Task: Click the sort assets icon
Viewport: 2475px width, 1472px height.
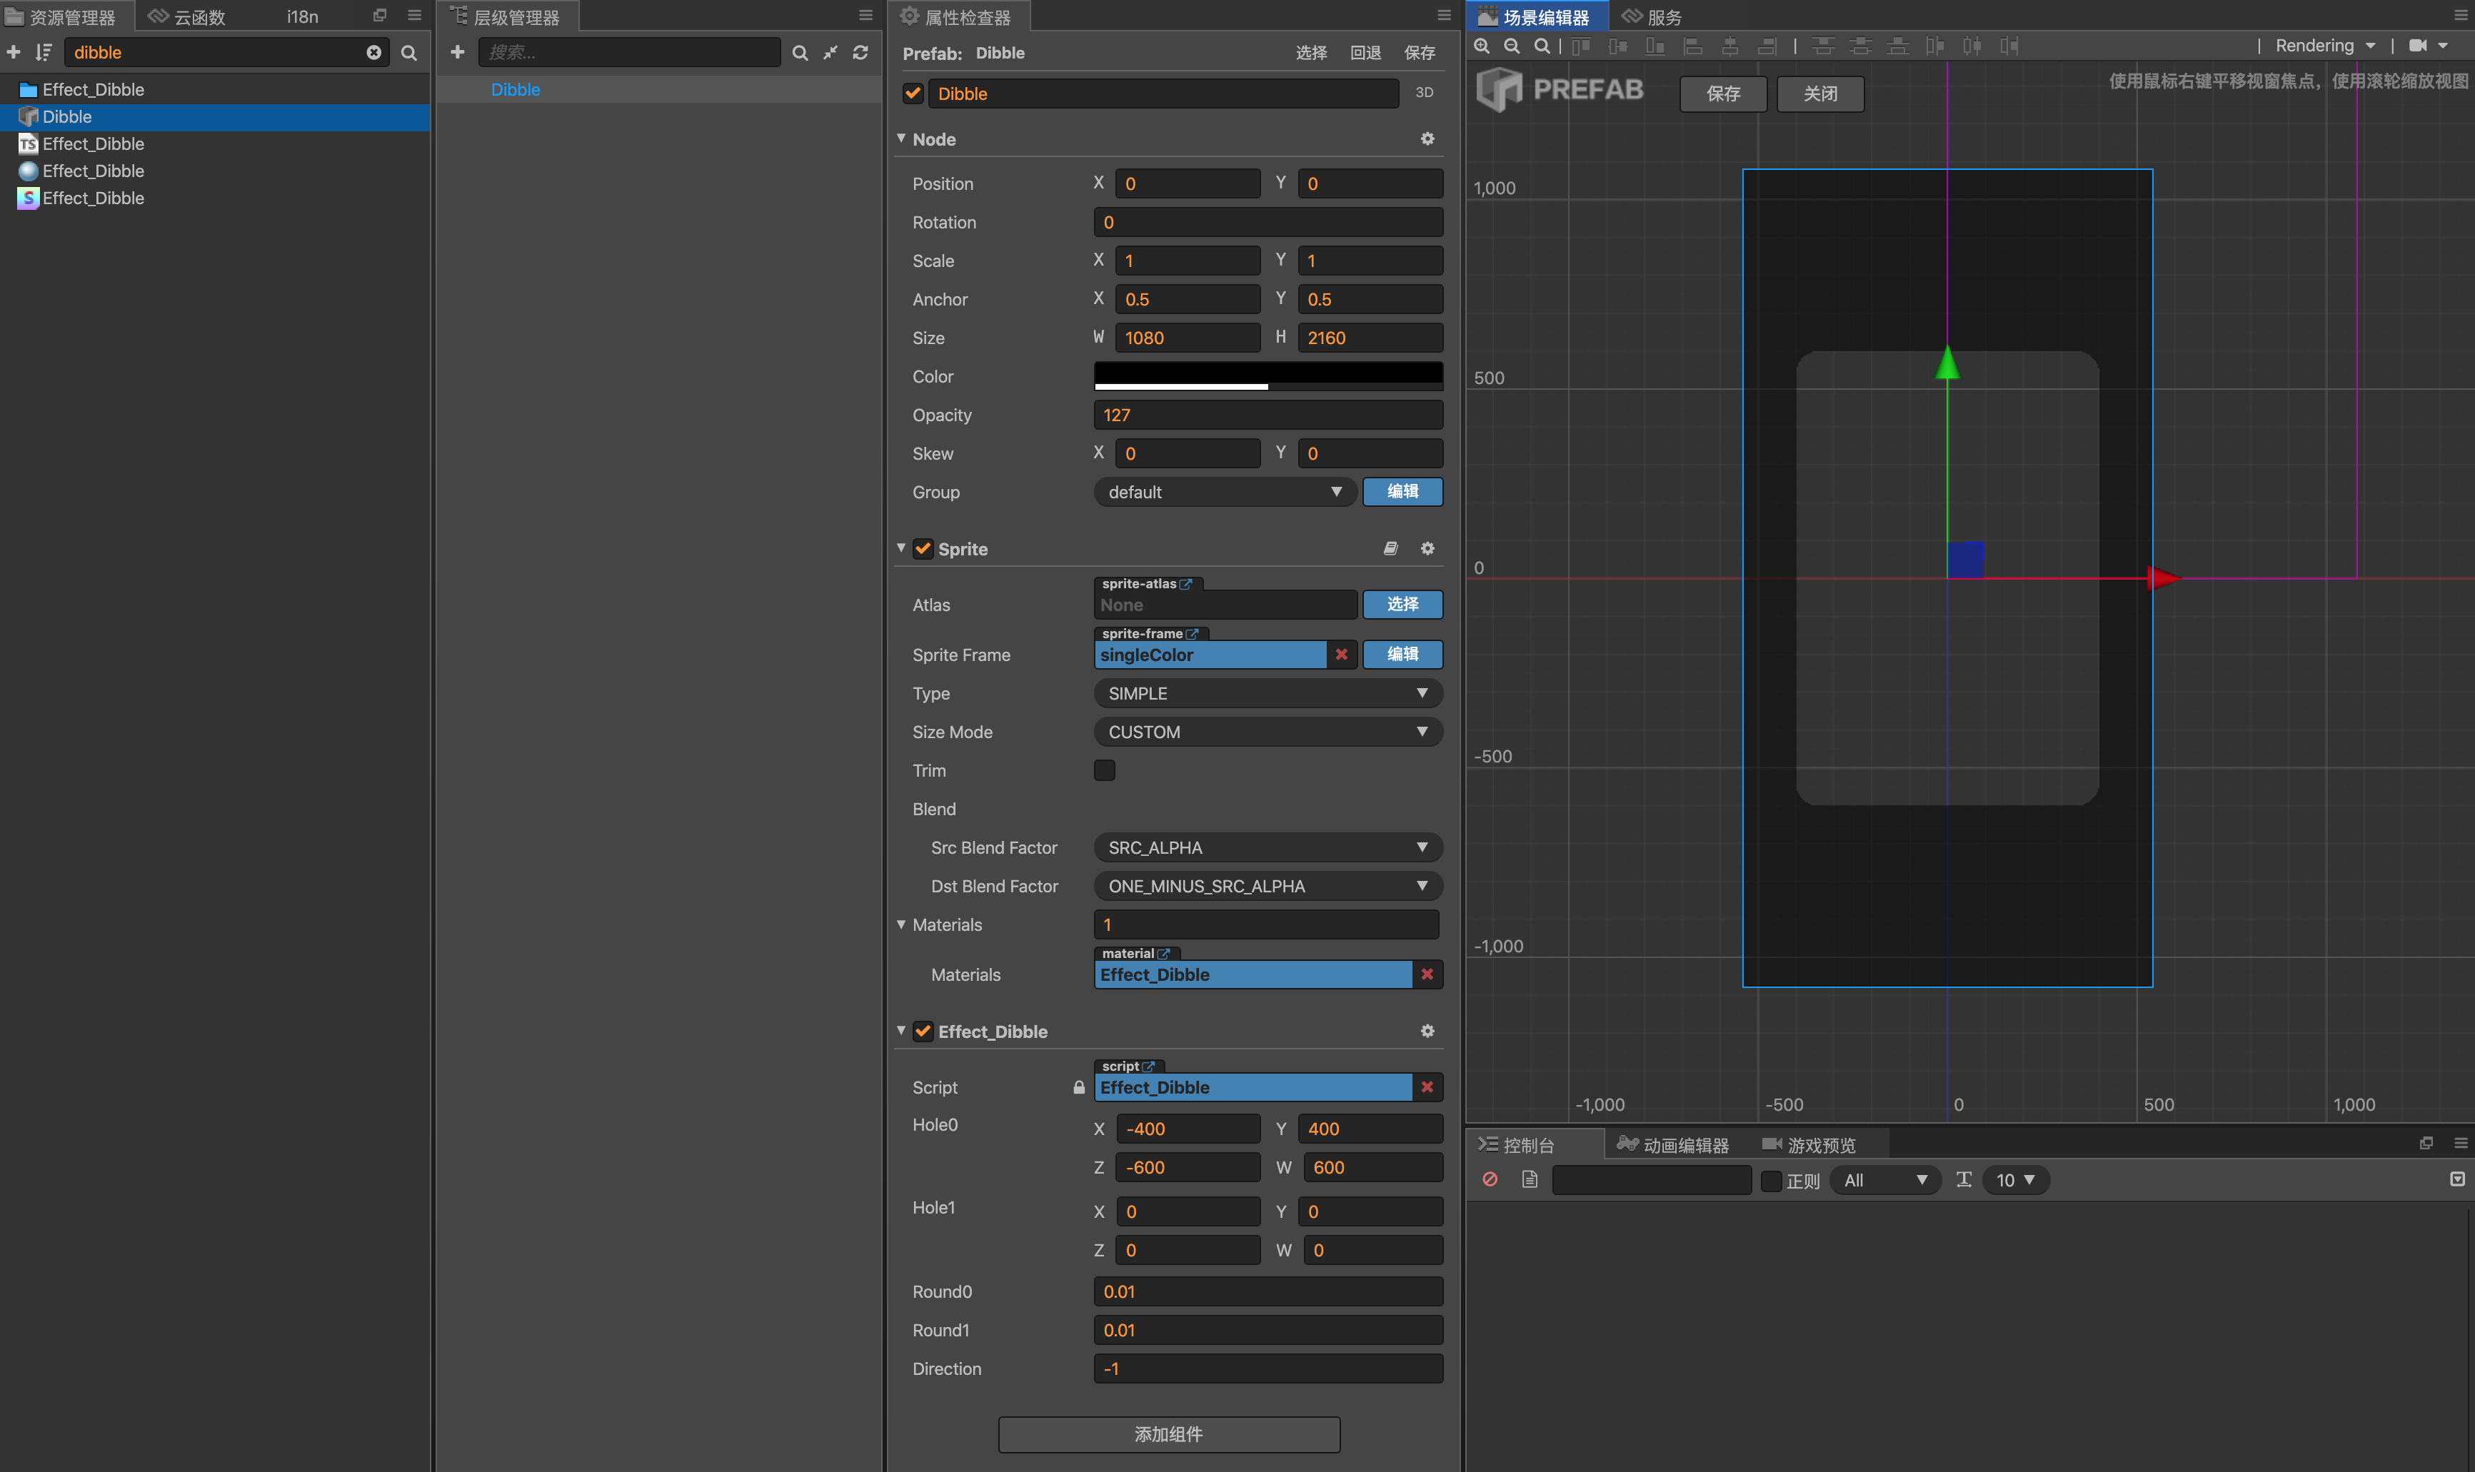Action: point(43,53)
